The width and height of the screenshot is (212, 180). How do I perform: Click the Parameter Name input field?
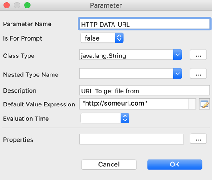click(145, 24)
